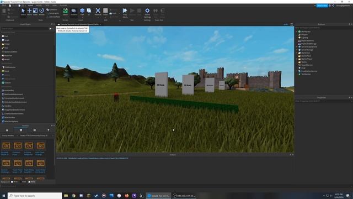Start the Play test button
Viewport: 353px width, 199px height.
[125, 13]
